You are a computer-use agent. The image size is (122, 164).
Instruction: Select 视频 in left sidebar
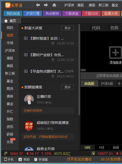(10, 35)
